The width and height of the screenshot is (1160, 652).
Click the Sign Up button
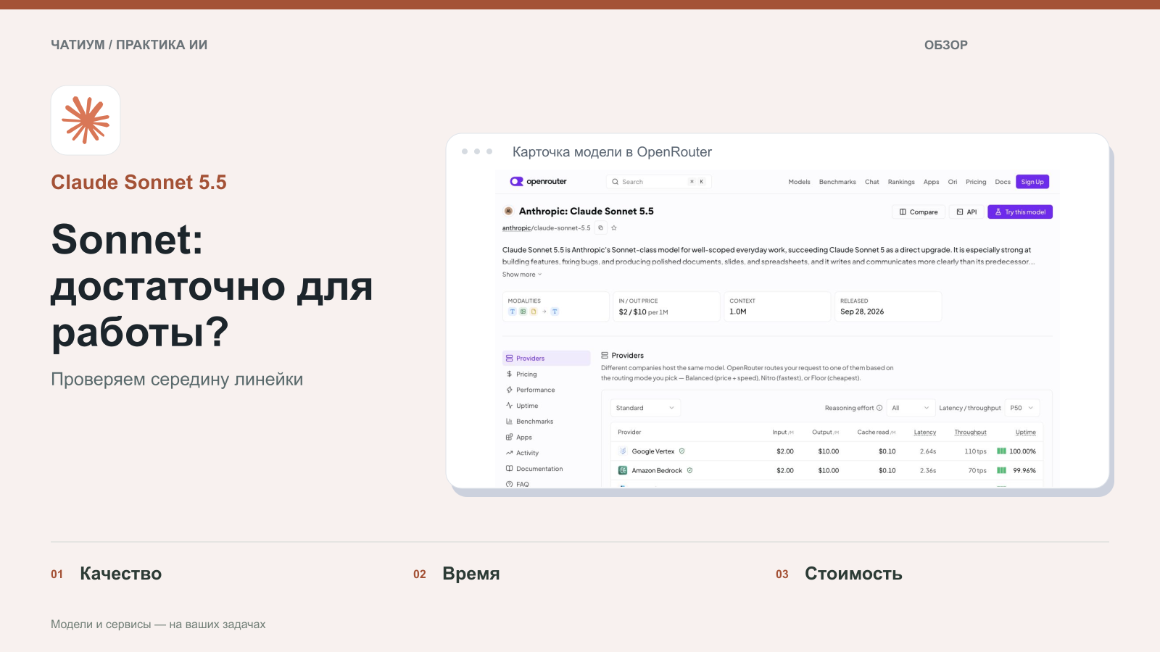coord(1032,182)
